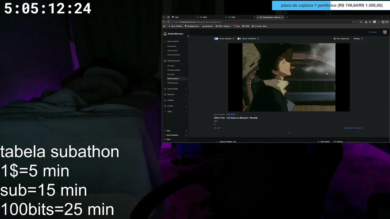The image size is (390, 219).
Task: Expand the Sponsorships section
Action: click(175, 89)
